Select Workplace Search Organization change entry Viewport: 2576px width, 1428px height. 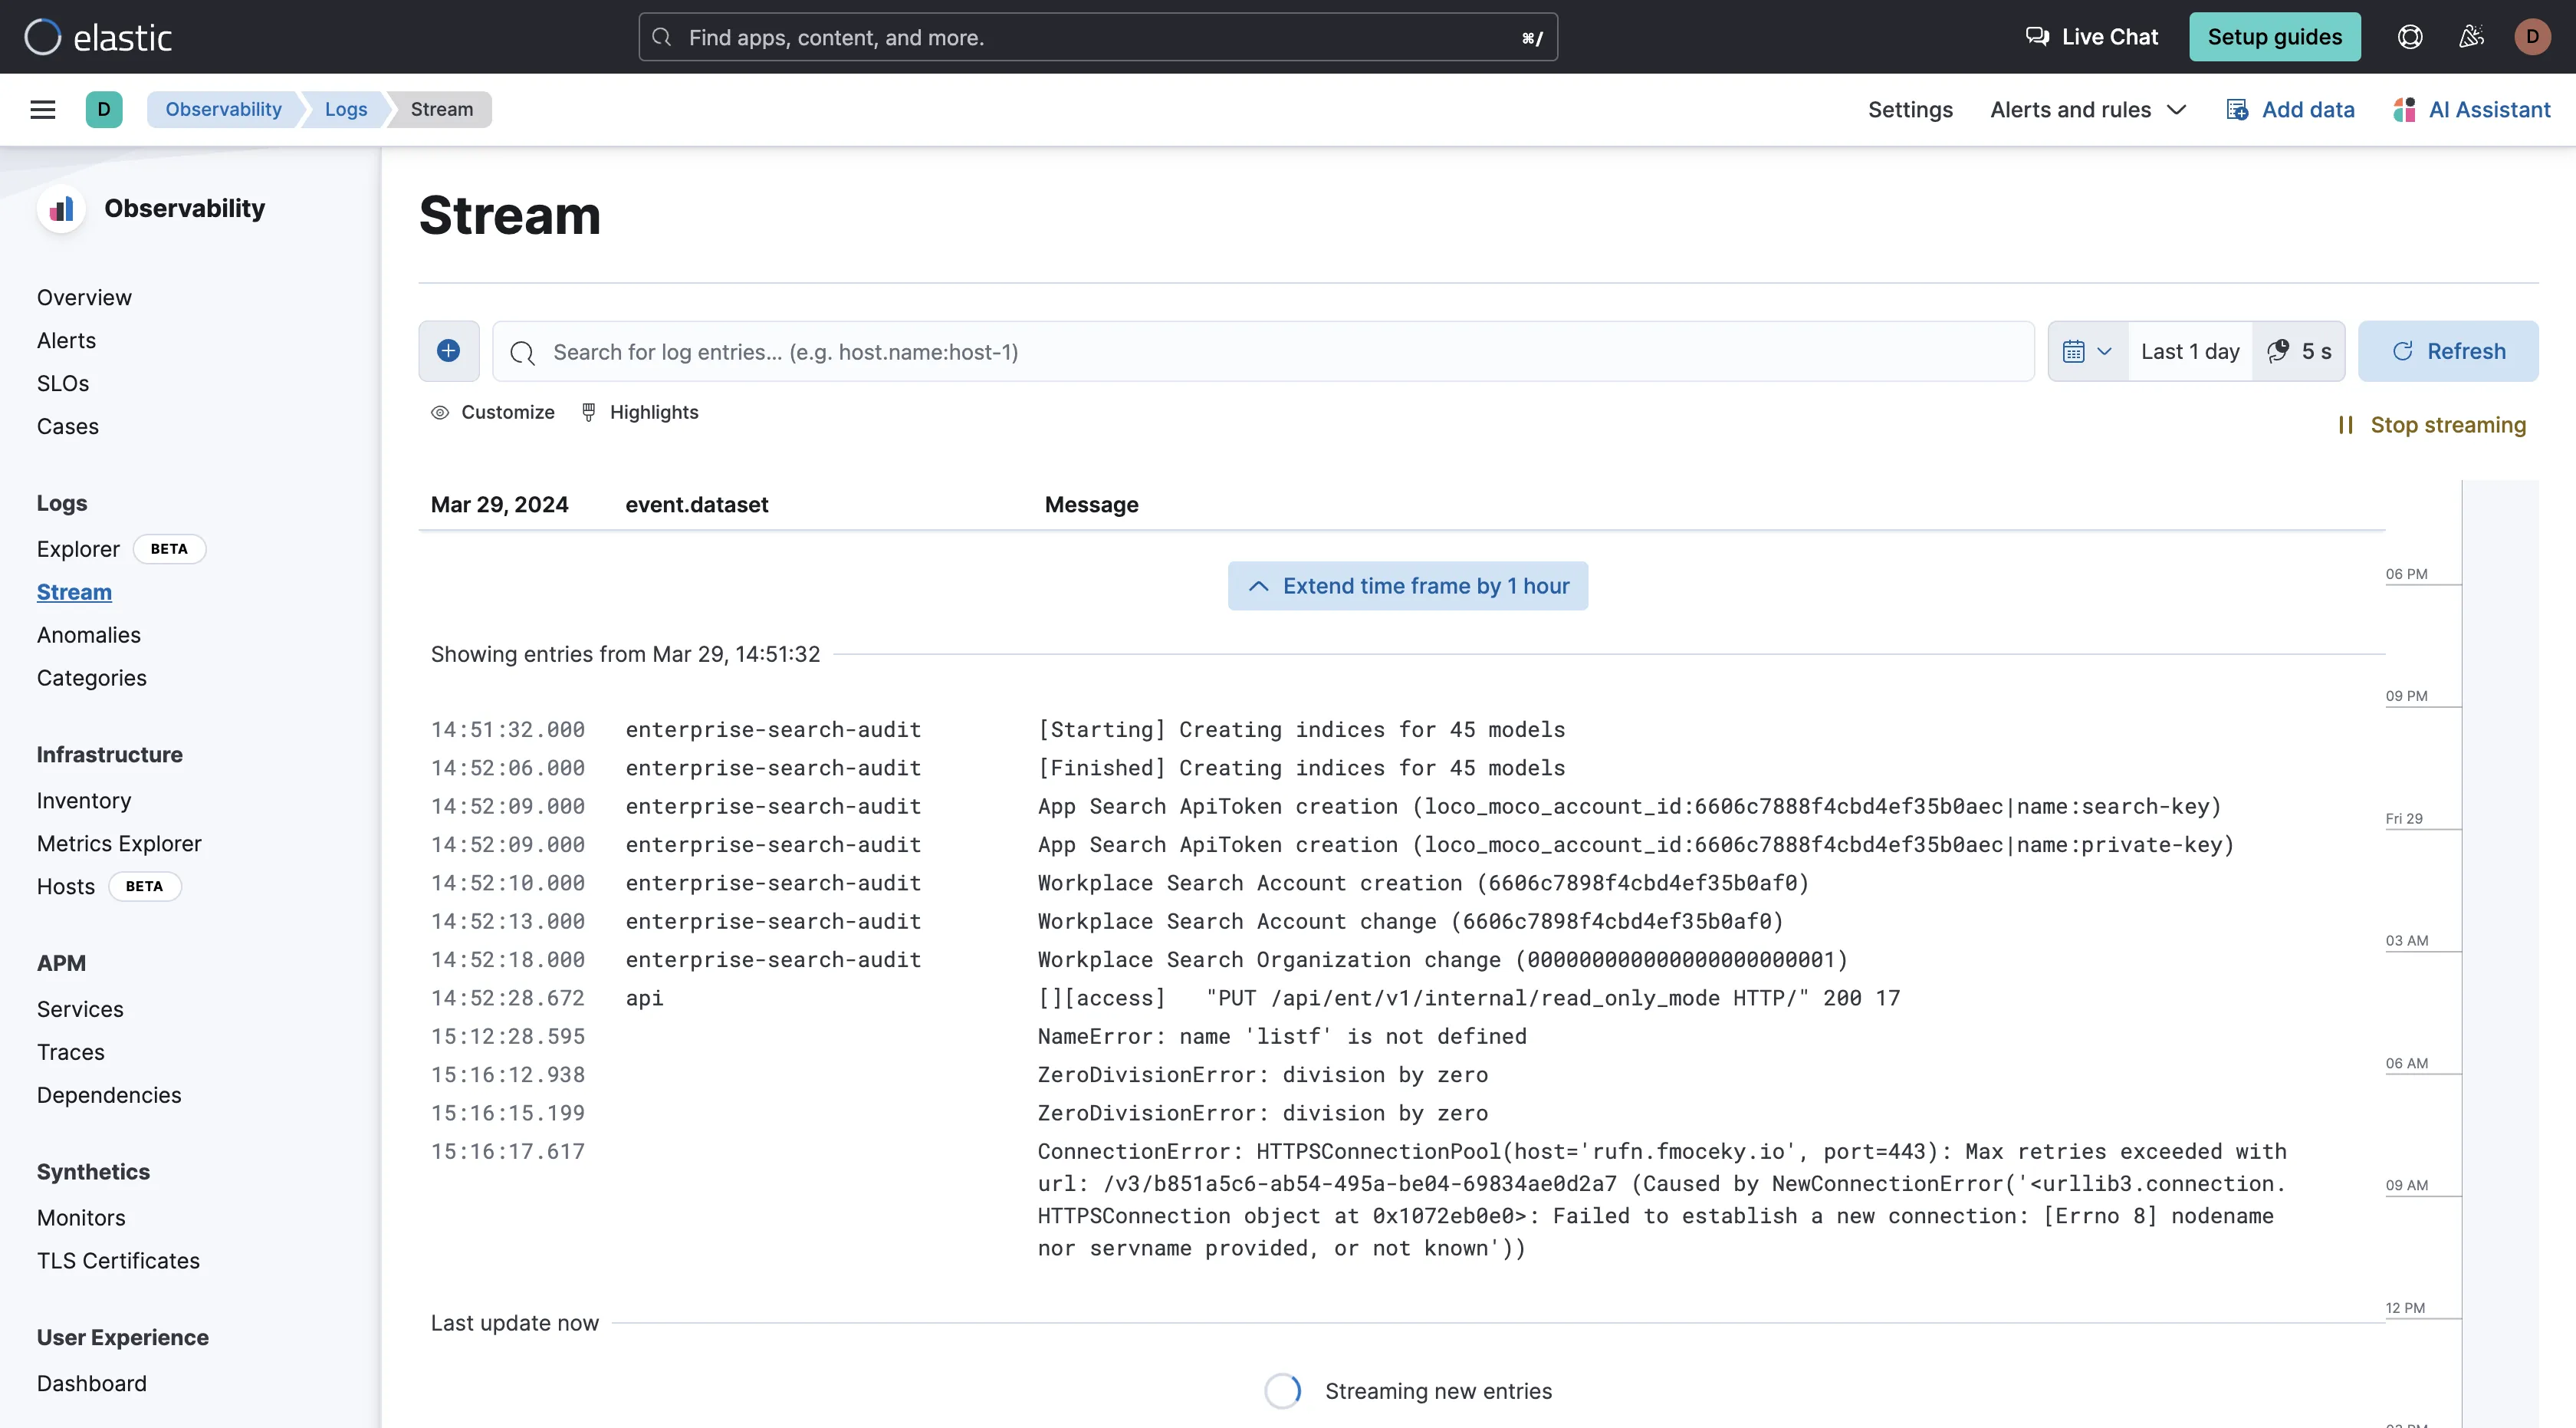pos(1402,960)
